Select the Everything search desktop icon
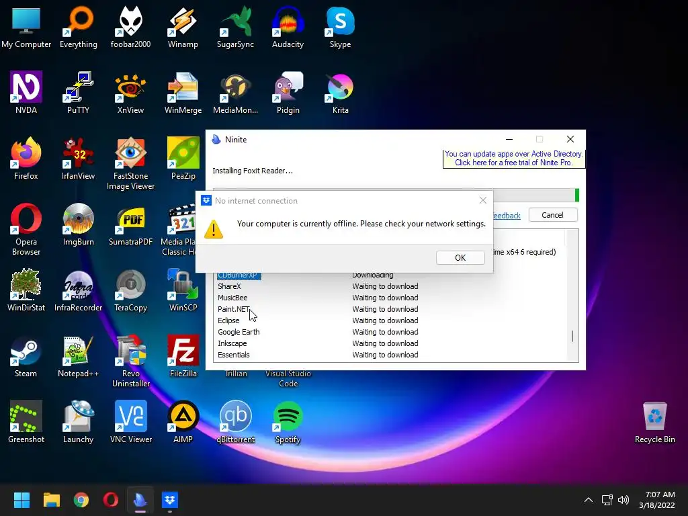This screenshot has height=516, width=688. [79, 26]
